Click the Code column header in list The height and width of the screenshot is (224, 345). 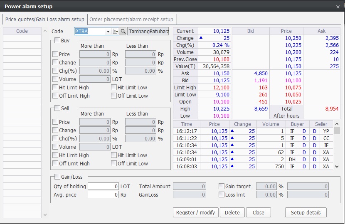point(22,31)
